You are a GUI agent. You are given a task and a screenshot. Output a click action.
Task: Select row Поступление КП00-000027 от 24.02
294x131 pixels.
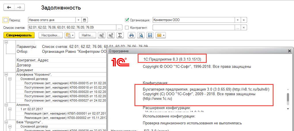point(61,100)
